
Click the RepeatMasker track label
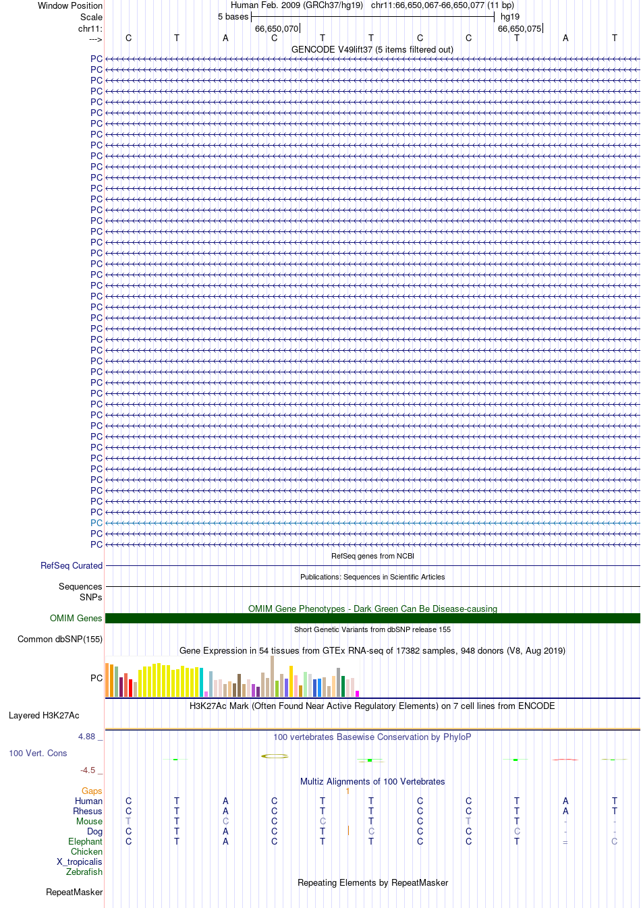click(74, 892)
